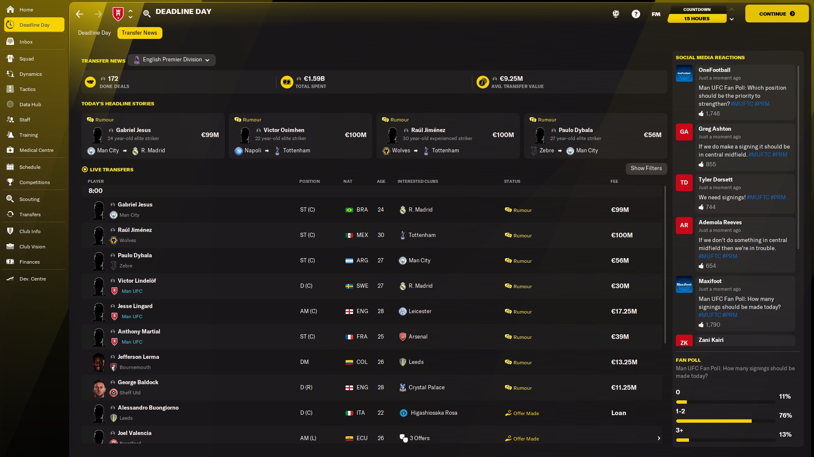This screenshot has height=457, width=814.
Task: Click the 1-2 signings poll bar
Action: (x=726, y=421)
